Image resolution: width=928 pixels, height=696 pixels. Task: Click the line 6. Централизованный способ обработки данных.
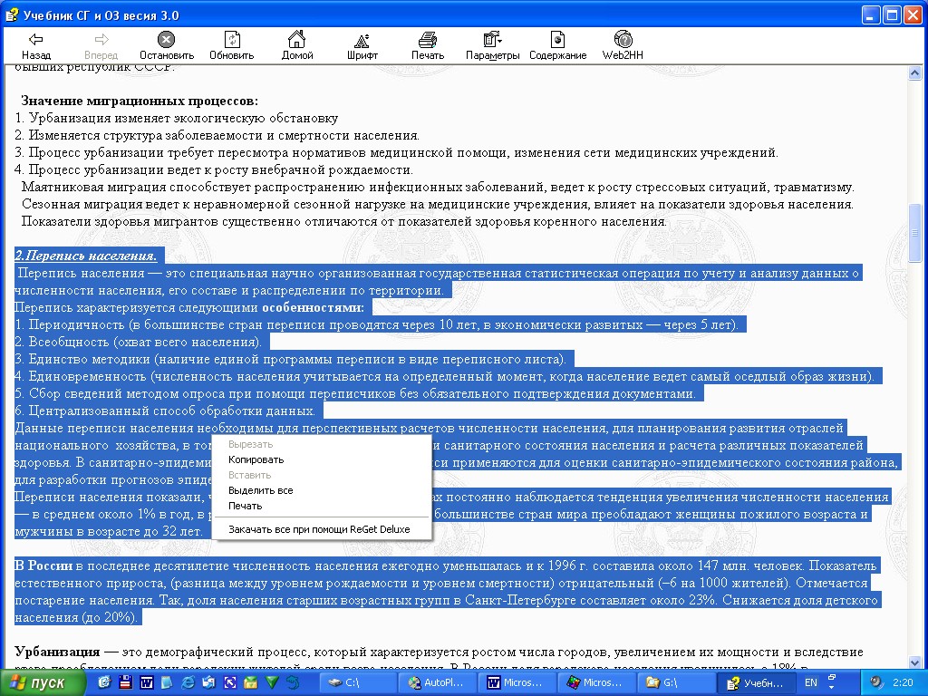165,411
